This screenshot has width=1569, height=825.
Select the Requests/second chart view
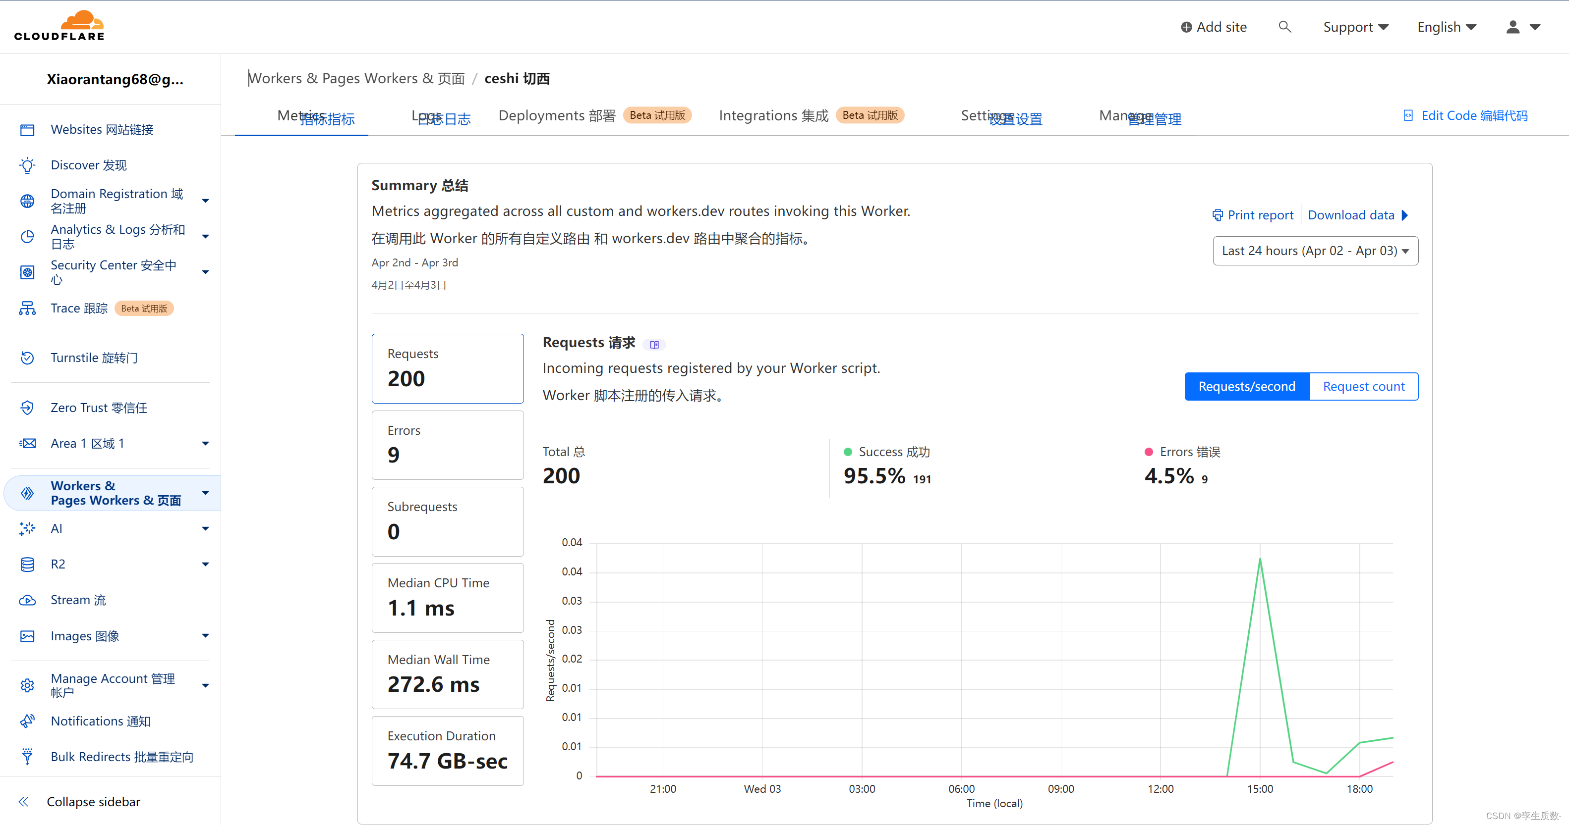(x=1246, y=386)
